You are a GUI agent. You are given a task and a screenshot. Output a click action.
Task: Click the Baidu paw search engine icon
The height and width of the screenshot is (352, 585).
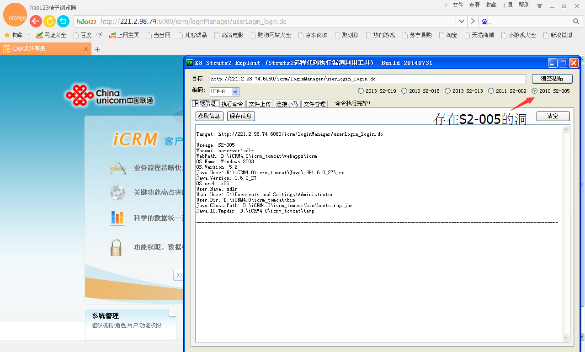485,21
